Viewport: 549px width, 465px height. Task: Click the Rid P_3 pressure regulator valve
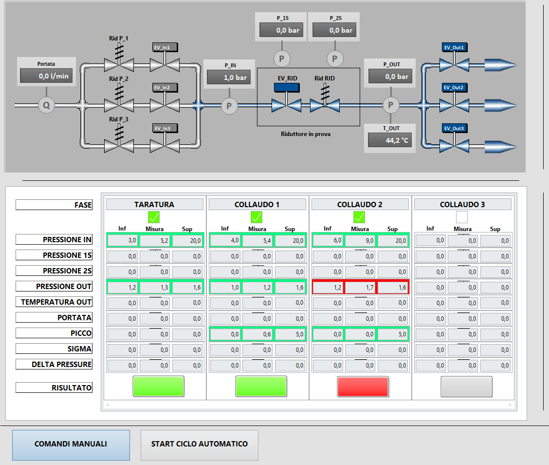[119, 146]
